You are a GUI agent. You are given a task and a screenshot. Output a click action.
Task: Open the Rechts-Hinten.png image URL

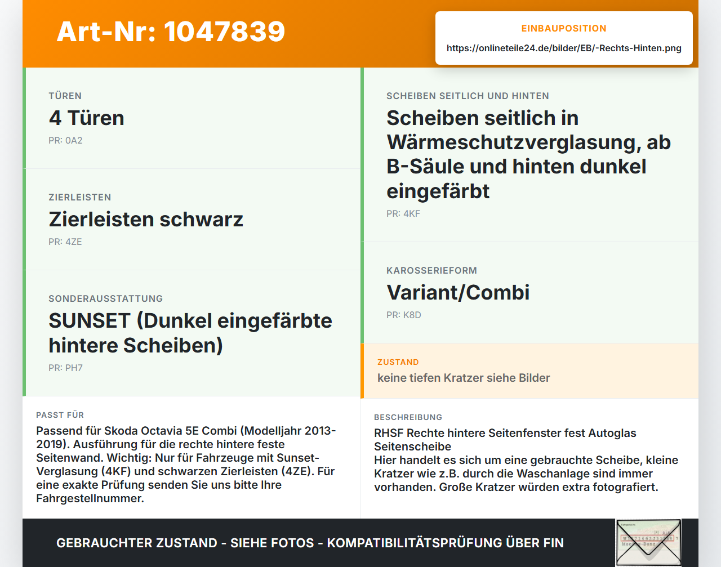click(x=564, y=48)
